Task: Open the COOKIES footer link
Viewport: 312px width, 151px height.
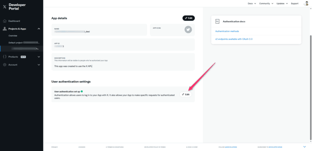Action: pyautogui.click(x=82, y=147)
